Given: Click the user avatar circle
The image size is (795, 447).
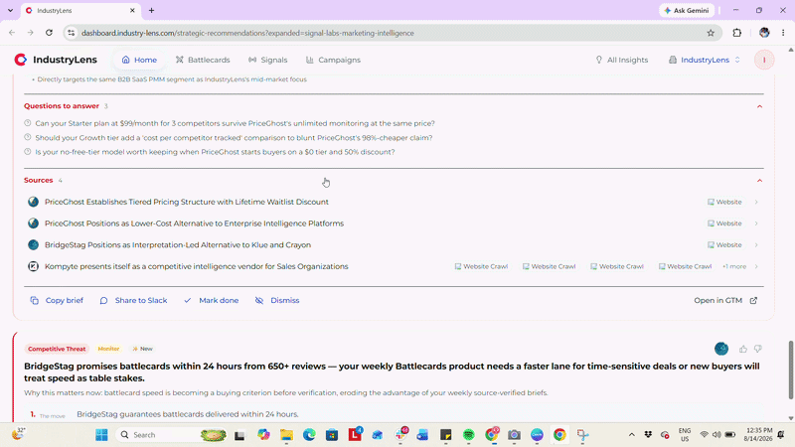Looking at the screenshot, I should 764,60.
